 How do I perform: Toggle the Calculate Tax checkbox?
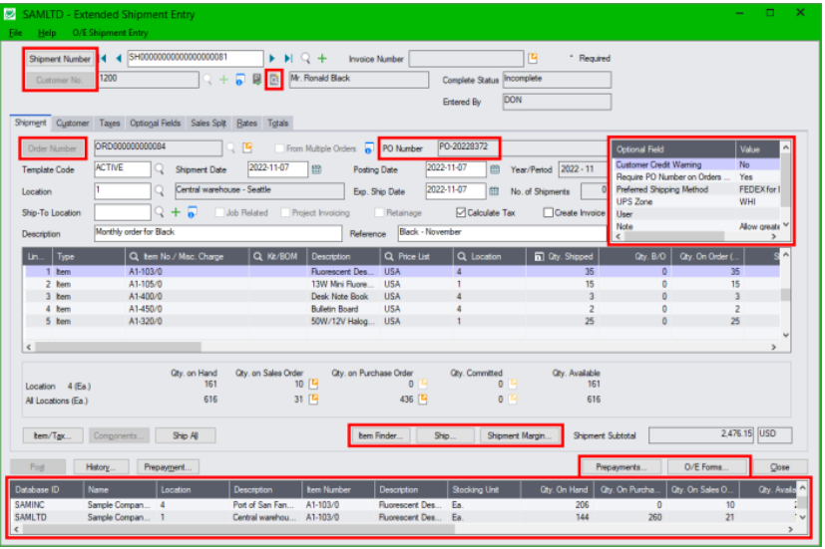[461, 212]
